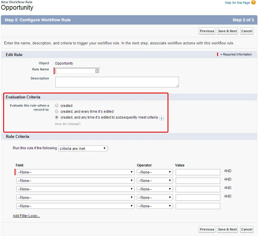Click the Save & Next button
Viewport: 258px width, 236px height.
227,31
